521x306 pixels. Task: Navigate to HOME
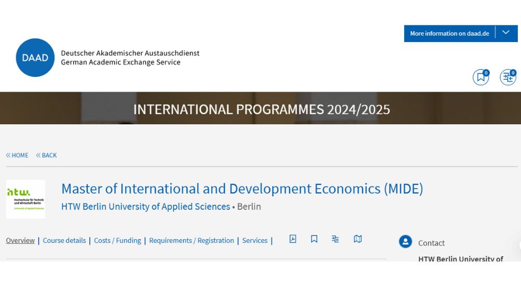point(17,155)
